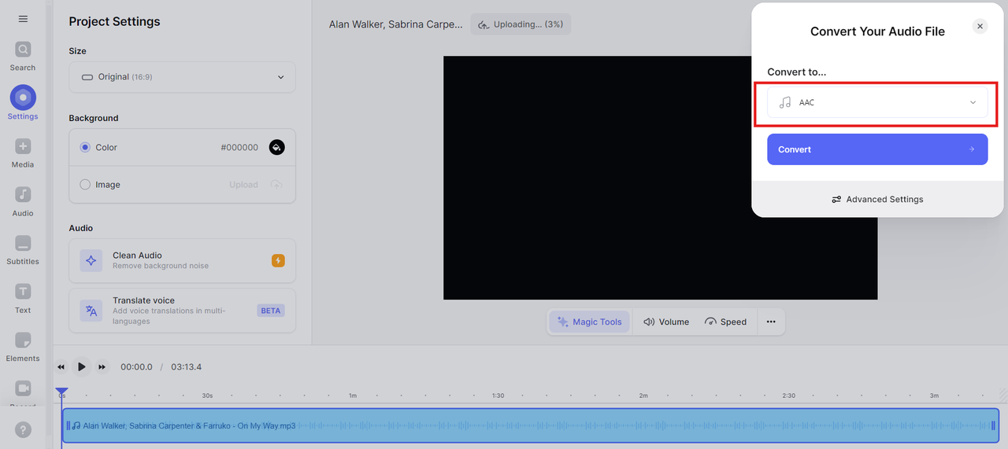Screen dimensions: 1008x449
Task: Click the rewind button
Action: click(61, 367)
